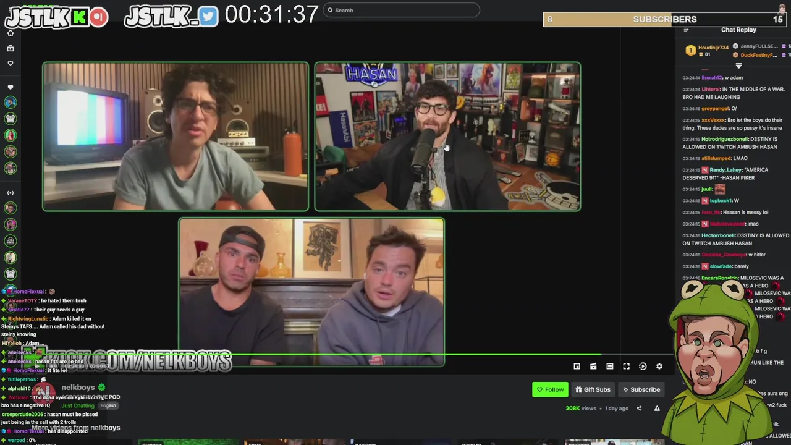
Task: Click topbackt username in chat
Action: pyautogui.click(x=721, y=201)
